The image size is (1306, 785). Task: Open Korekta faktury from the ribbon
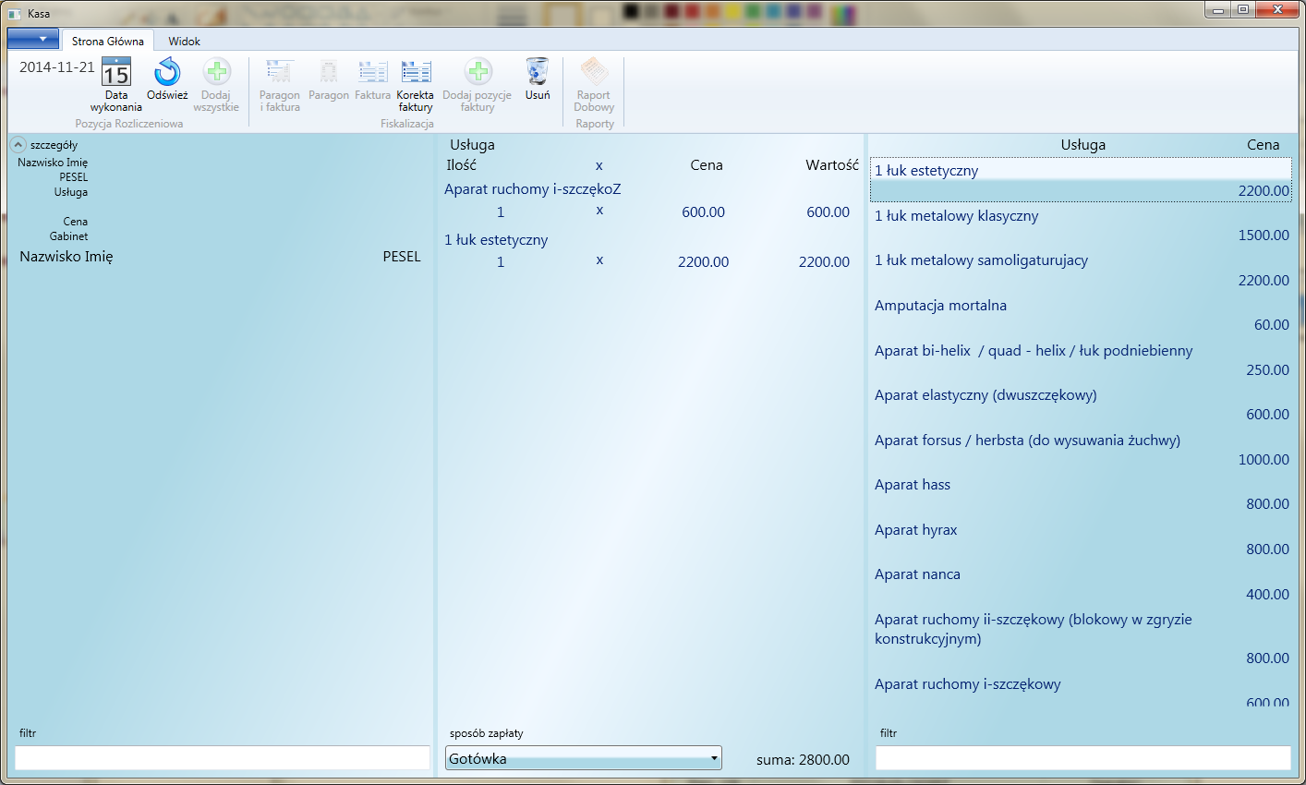point(416,72)
